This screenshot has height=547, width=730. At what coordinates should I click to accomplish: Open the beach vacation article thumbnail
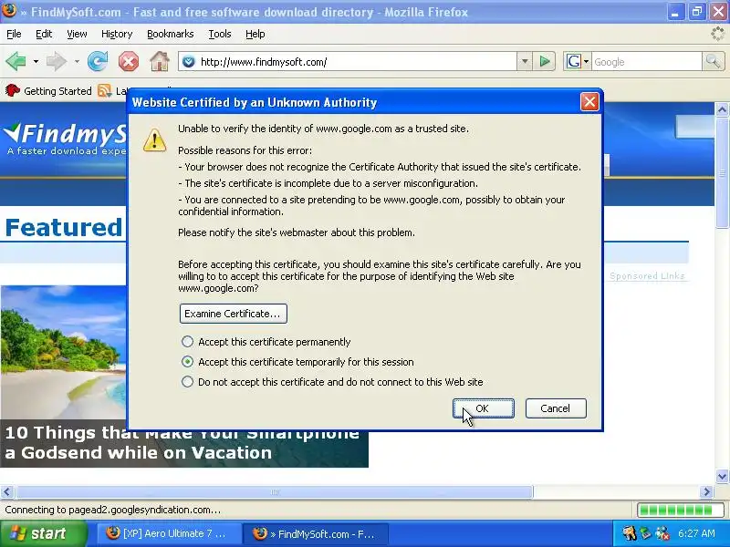(x=63, y=352)
